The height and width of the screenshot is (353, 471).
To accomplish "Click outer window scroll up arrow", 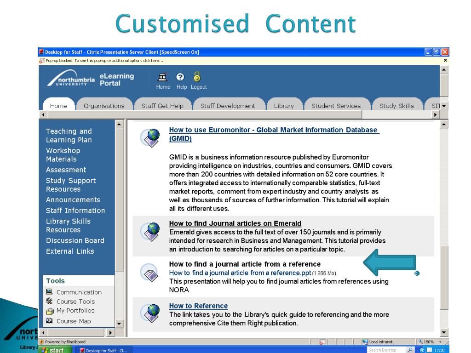I will tap(444, 70).
